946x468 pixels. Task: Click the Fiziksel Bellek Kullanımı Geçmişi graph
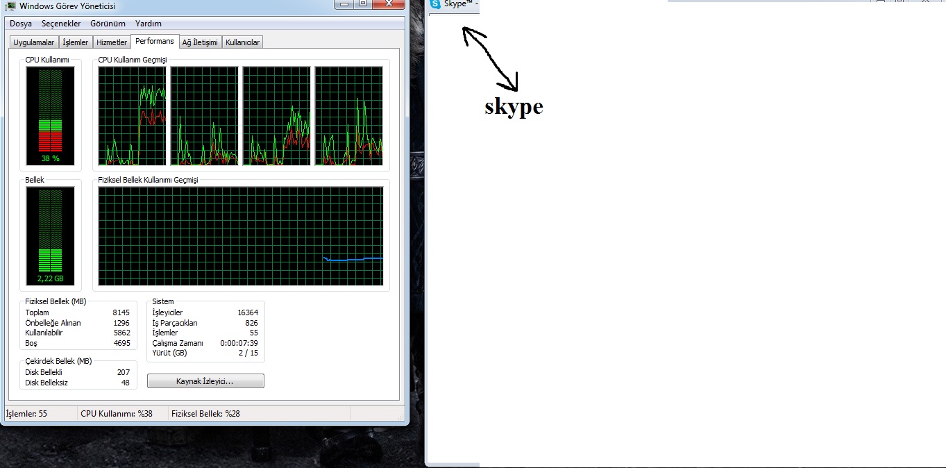click(x=240, y=236)
